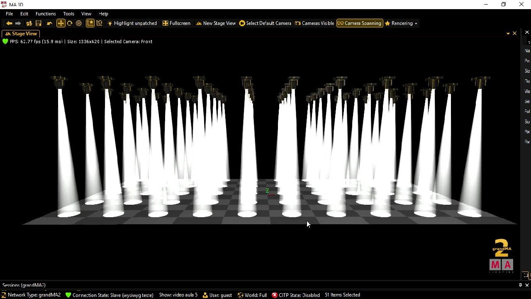
Task: Click the MA 3D application title icon
Action: (4, 4)
